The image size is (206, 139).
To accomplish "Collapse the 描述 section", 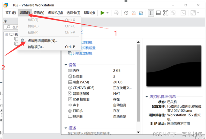I will (x=66, y=128).
